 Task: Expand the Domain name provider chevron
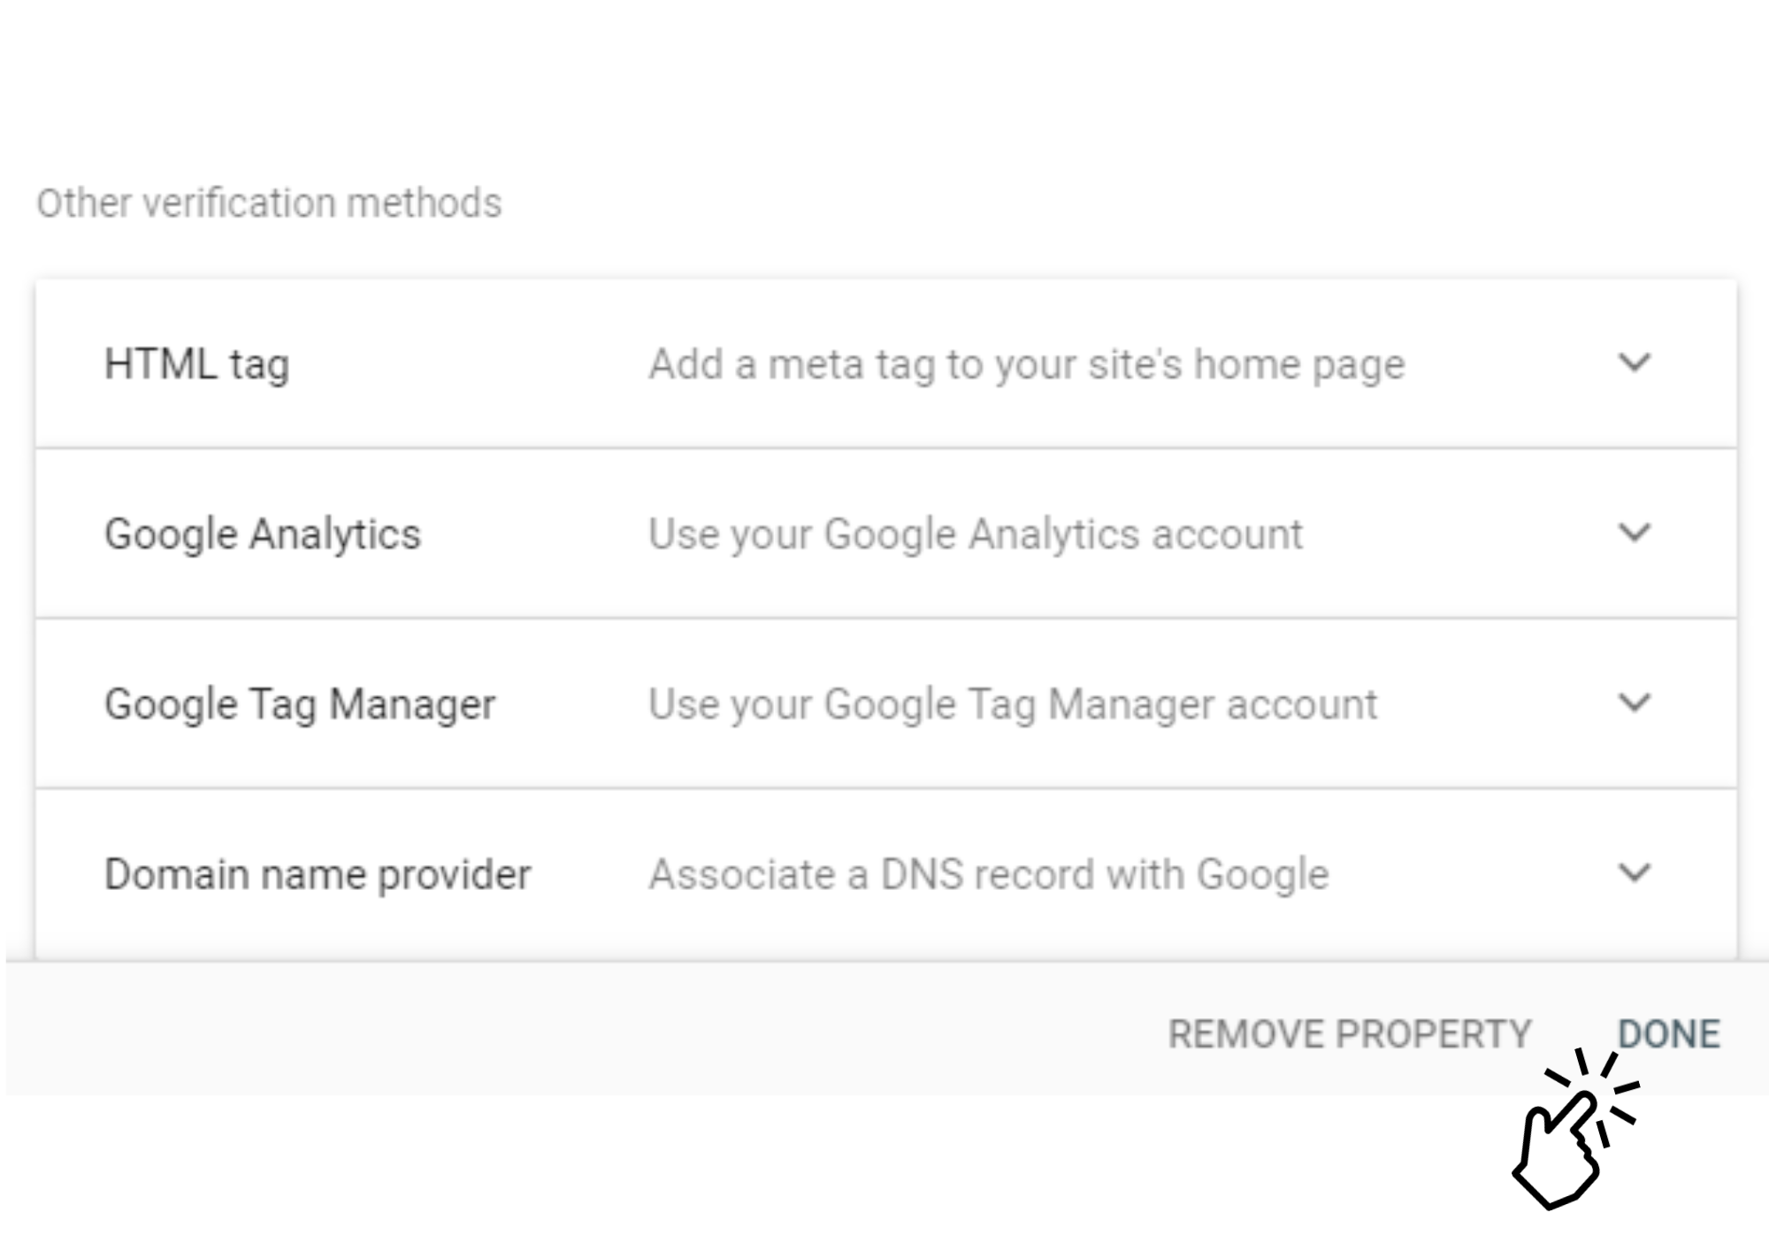tap(1634, 873)
